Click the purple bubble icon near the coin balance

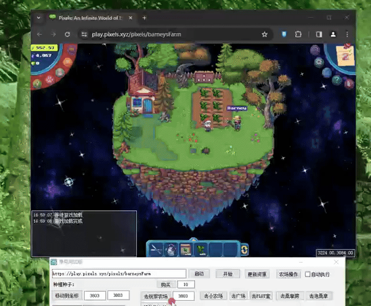click(x=72, y=50)
